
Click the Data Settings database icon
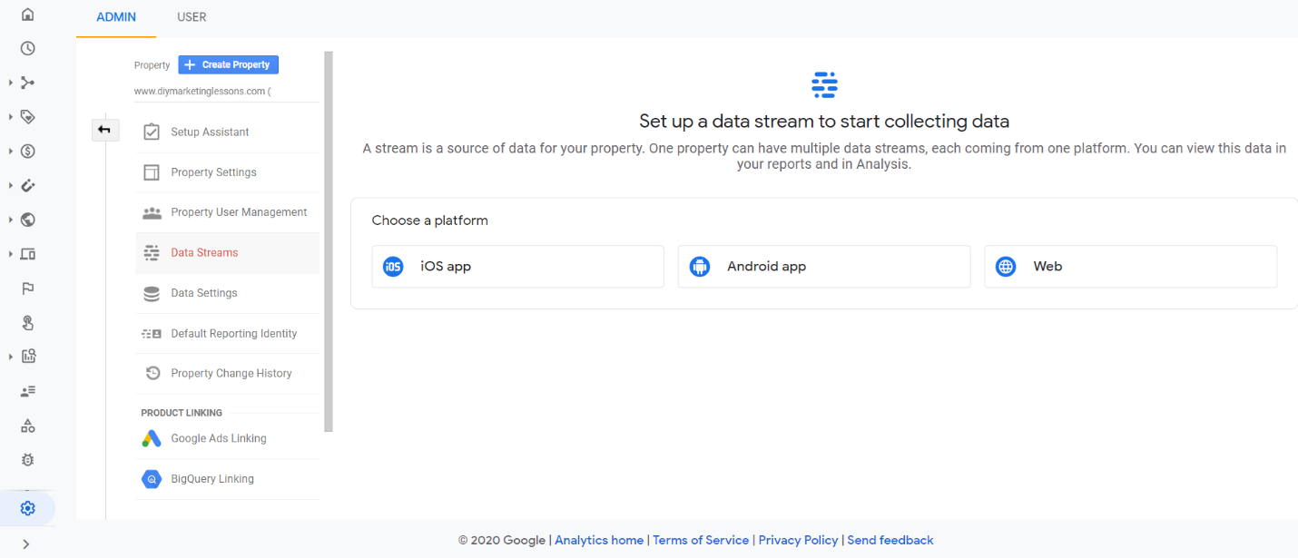(x=152, y=293)
